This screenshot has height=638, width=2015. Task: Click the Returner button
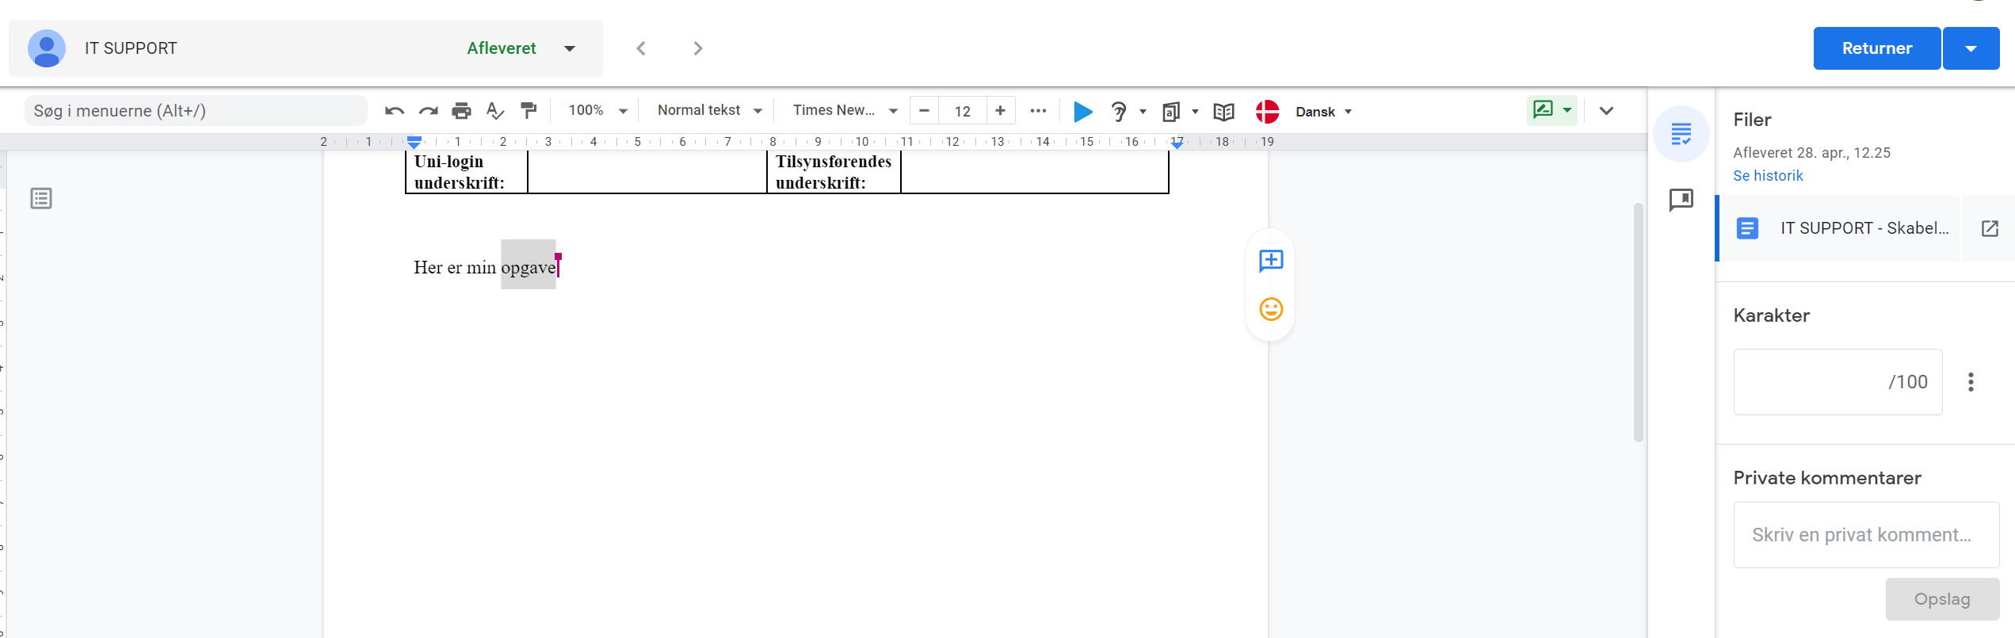1876,48
